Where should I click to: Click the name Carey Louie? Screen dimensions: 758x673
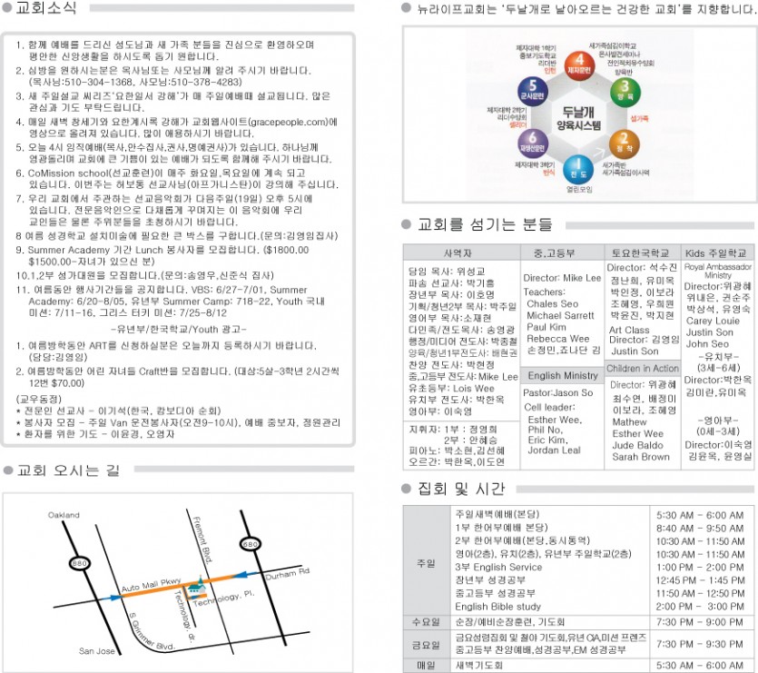[713, 321]
